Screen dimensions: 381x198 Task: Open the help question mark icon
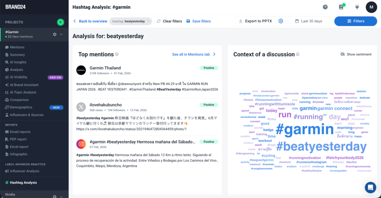[325, 7]
